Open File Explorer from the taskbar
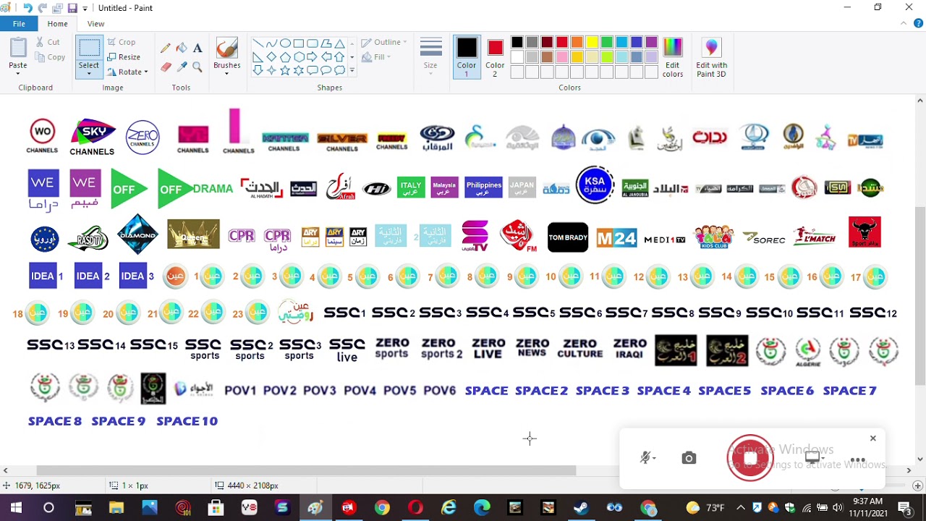This screenshot has width=926, height=521. pyautogui.click(x=116, y=508)
